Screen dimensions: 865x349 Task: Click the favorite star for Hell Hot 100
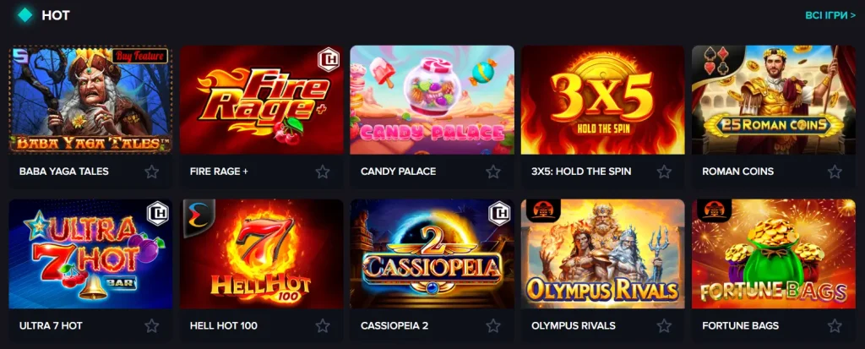(x=322, y=326)
